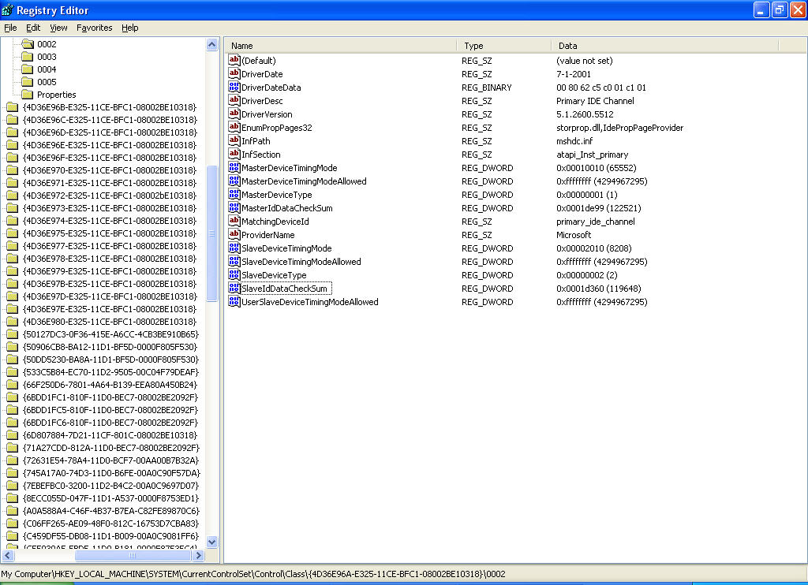Sort values by the Type column header
Viewport: 808px width, 585px height.
504,45
